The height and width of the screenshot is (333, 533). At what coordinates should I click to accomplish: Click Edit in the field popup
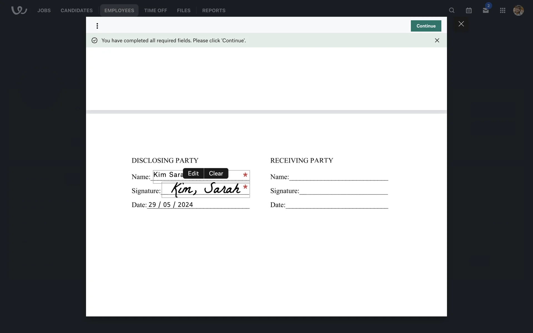coord(193,173)
